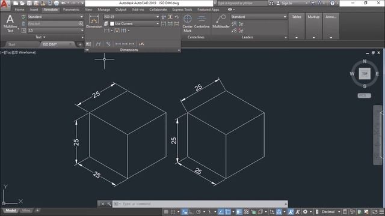Viewport: 385px width, 216px height.
Task: Expand the Tables panel
Action: coord(297,26)
